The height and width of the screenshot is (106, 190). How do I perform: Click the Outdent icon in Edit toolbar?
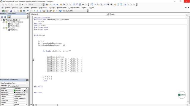point(111,4)
